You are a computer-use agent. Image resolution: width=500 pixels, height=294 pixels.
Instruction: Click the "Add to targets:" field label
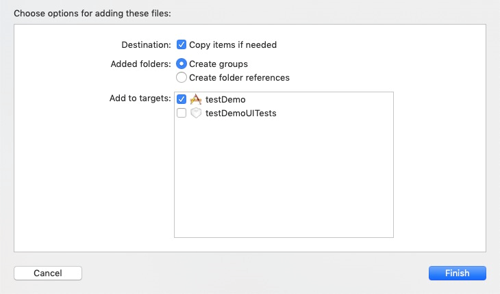coord(140,98)
